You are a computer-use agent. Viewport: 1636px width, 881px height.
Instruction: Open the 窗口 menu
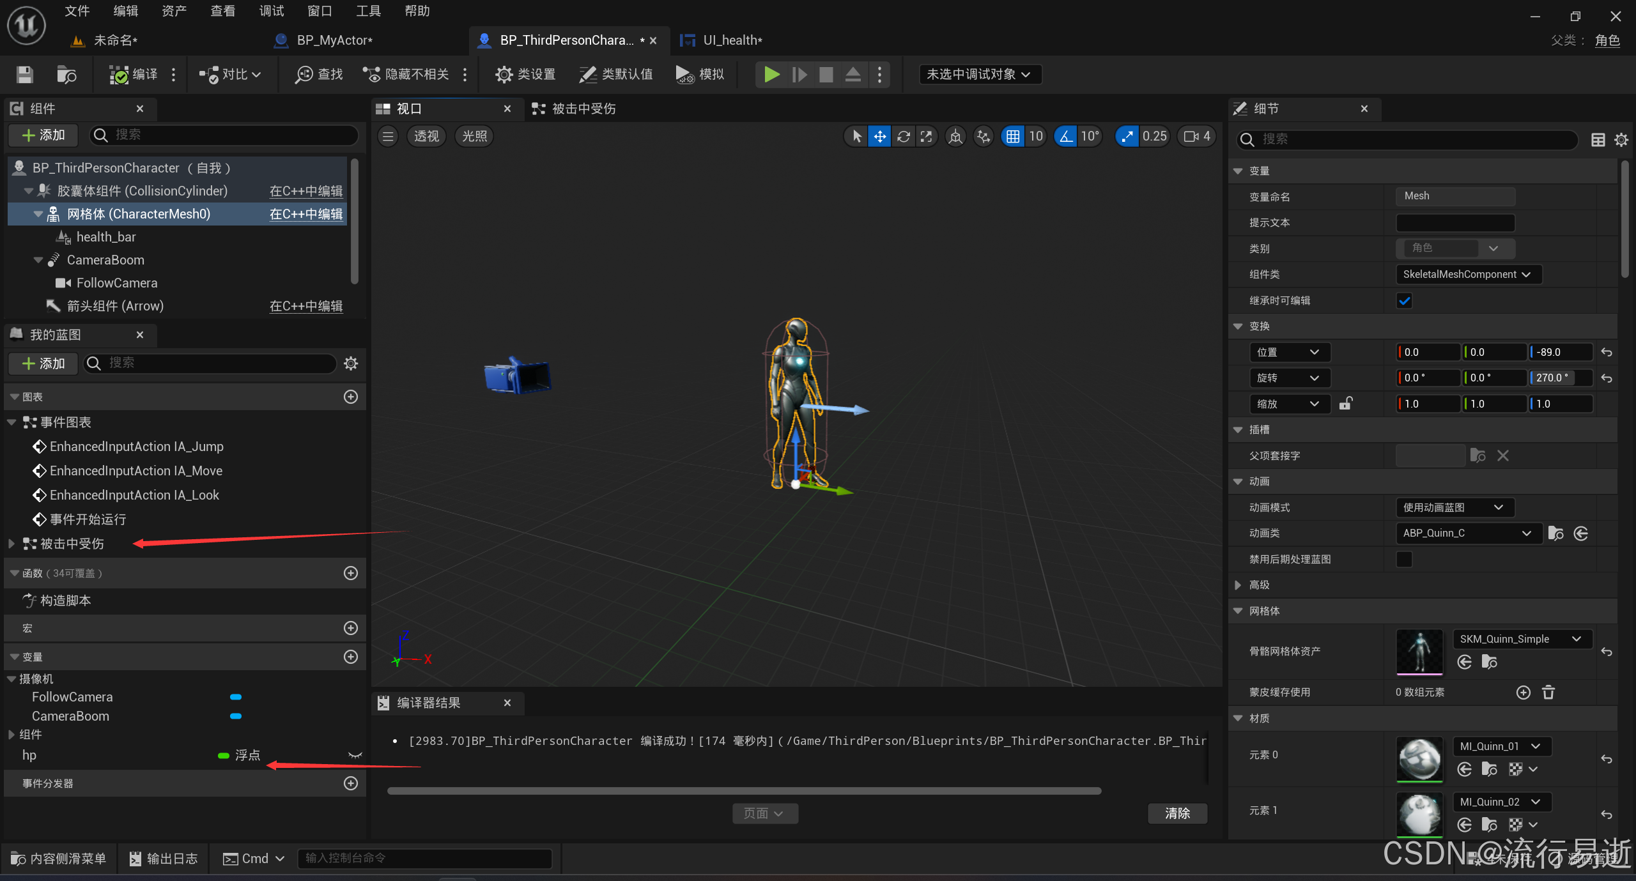click(319, 11)
